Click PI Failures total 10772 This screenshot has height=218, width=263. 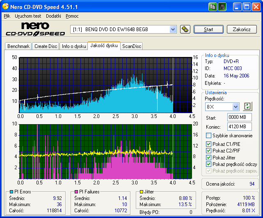coord(121,211)
